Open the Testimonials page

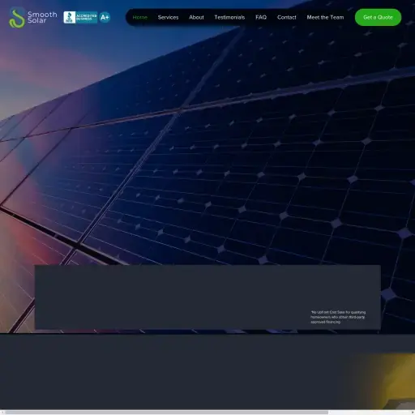(229, 17)
